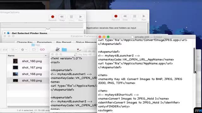Click the mykey48Shortcut1 comment line
Image resolution: width=202 pixels, height=113 pixels.
[x=118, y=95]
